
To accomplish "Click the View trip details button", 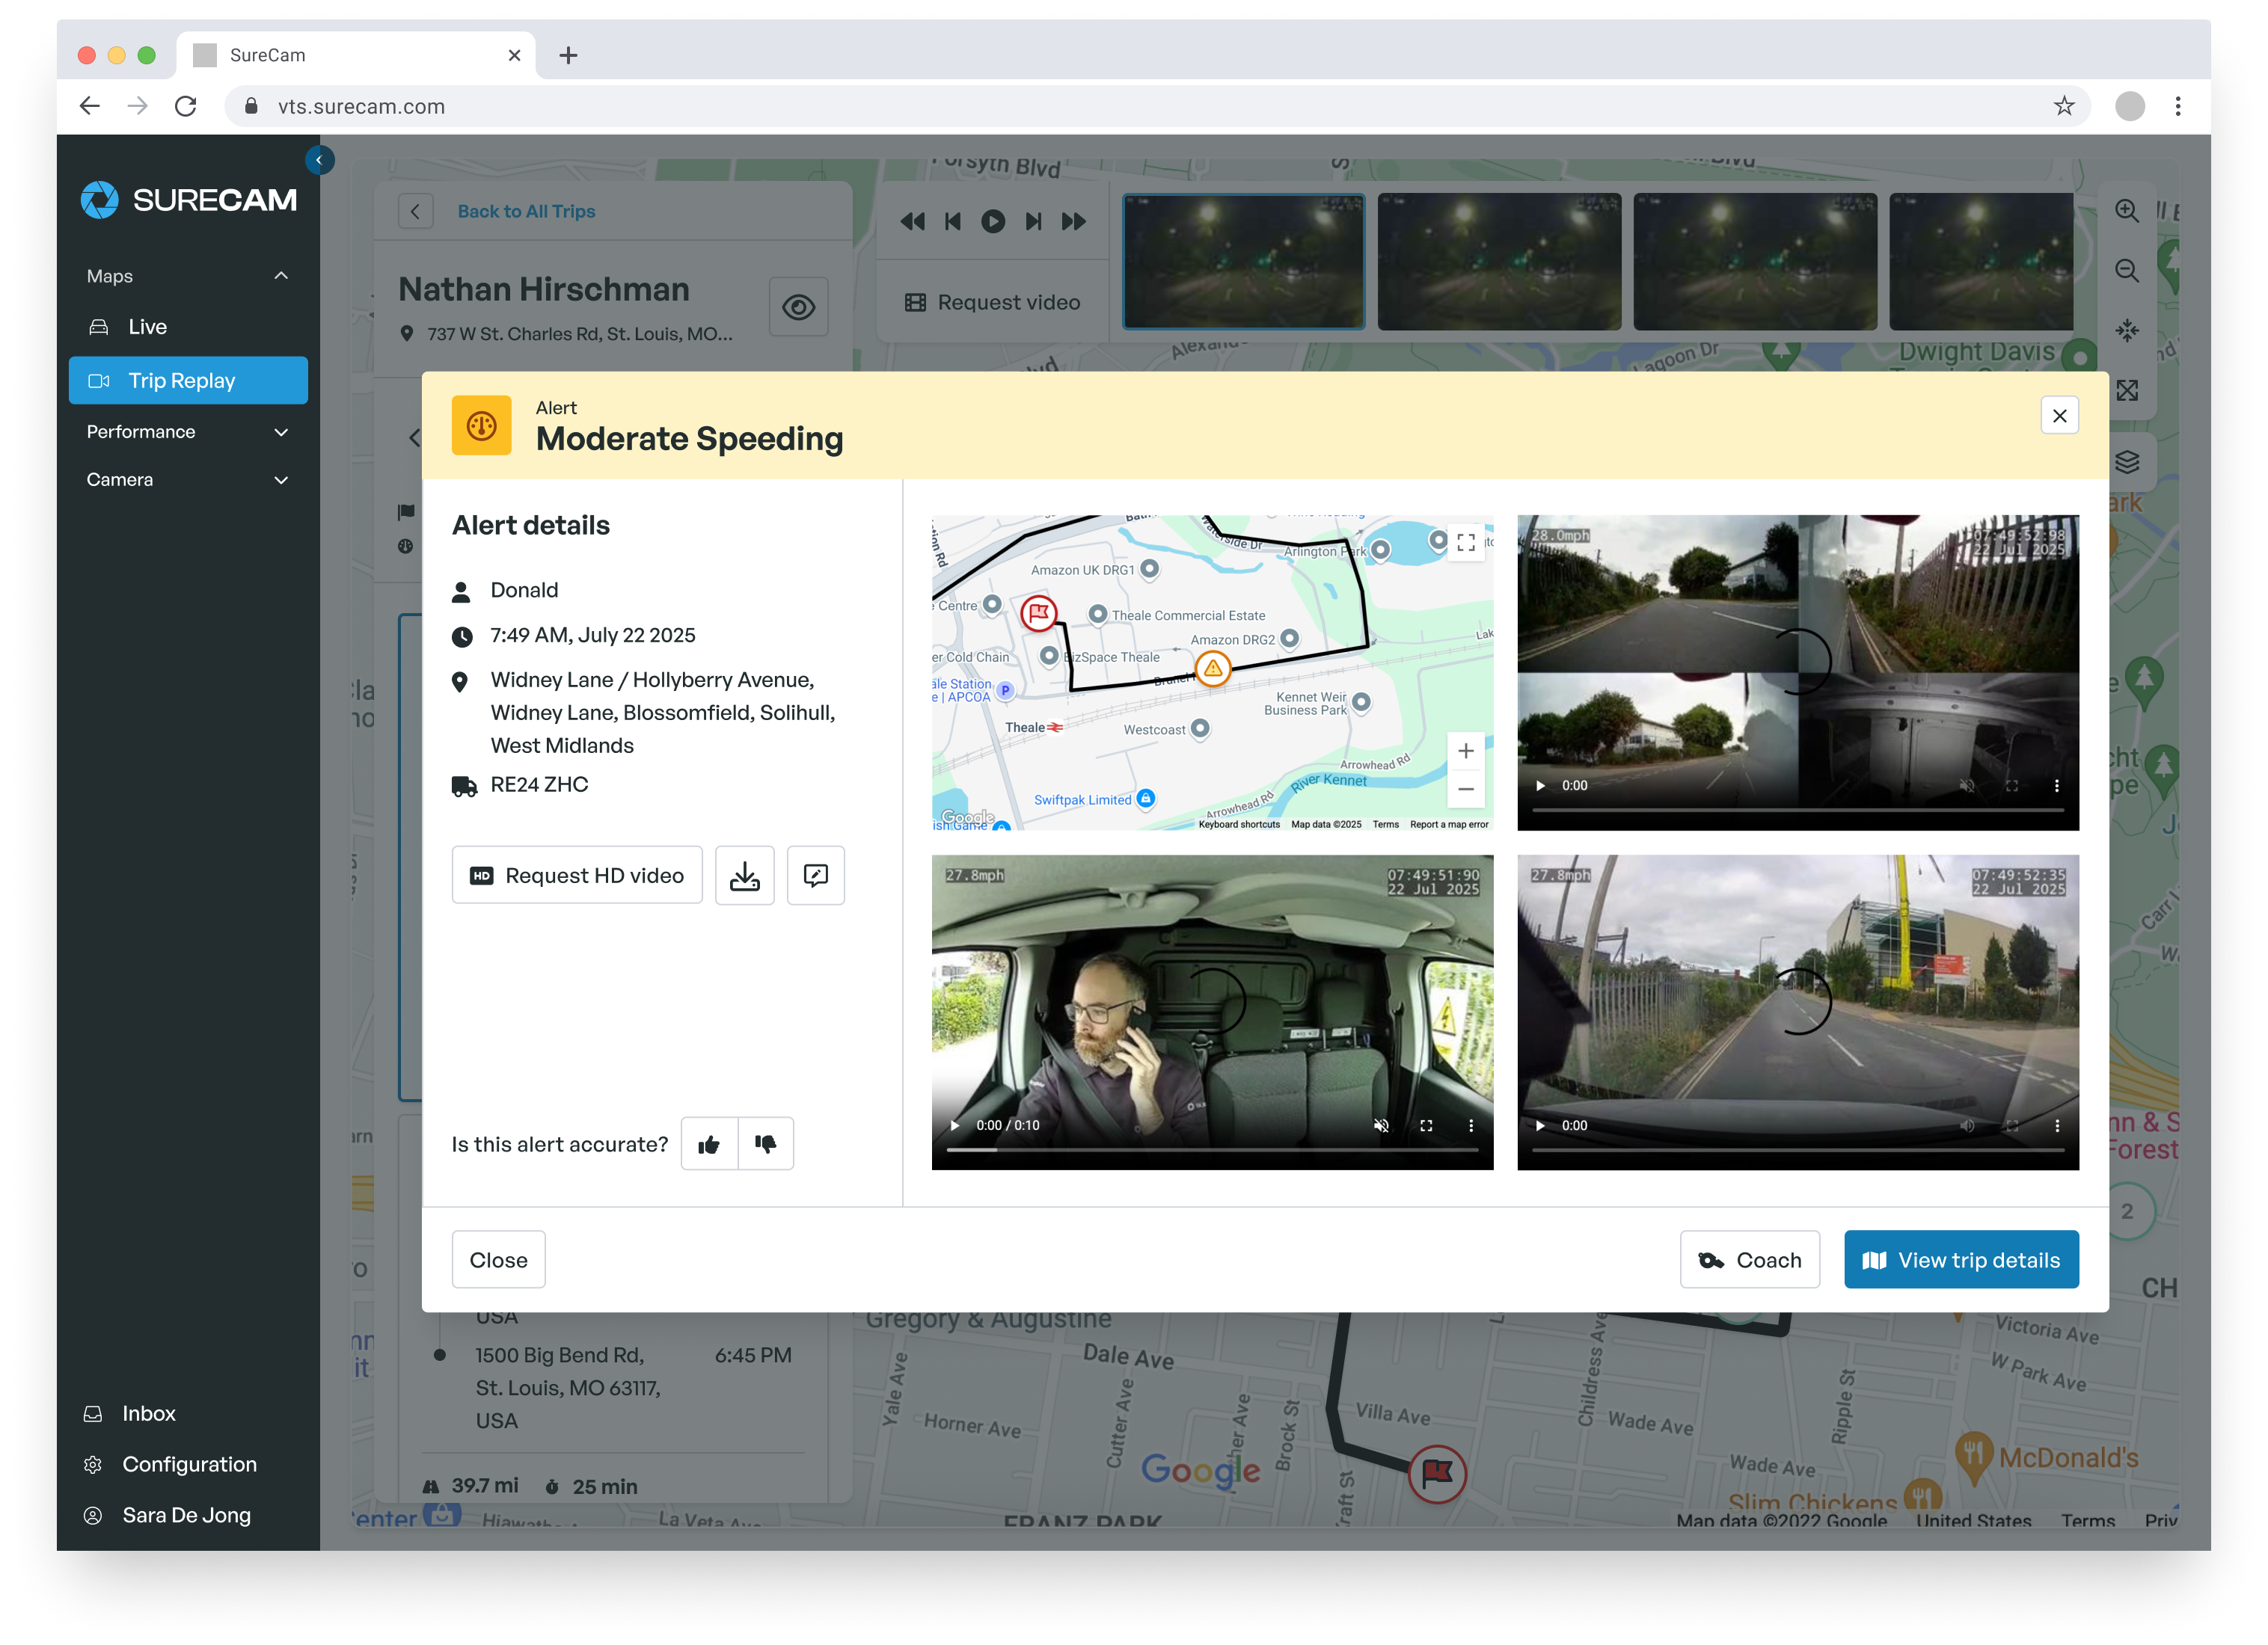I will click(x=1961, y=1259).
